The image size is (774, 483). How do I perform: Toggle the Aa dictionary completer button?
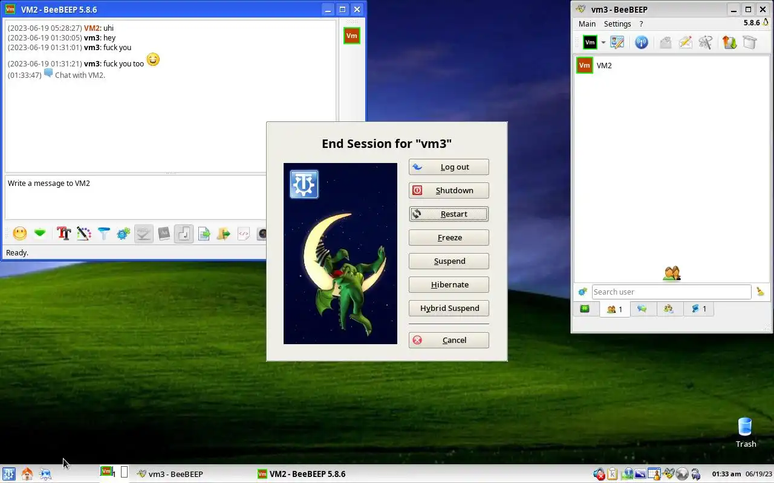164,234
